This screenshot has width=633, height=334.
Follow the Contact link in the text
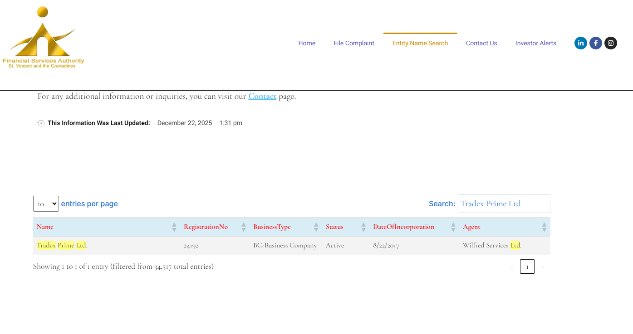pyautogui.click(x=262, y=96)
